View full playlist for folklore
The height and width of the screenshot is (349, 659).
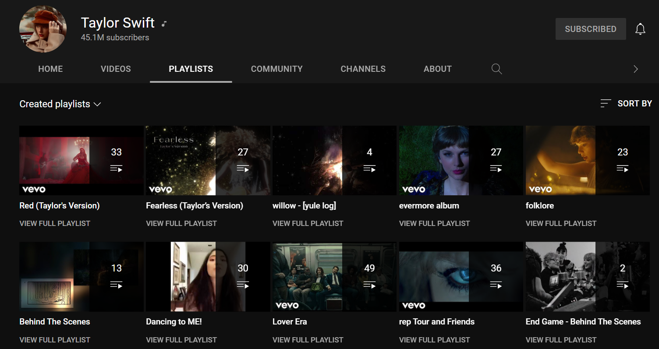pos(561,223)
